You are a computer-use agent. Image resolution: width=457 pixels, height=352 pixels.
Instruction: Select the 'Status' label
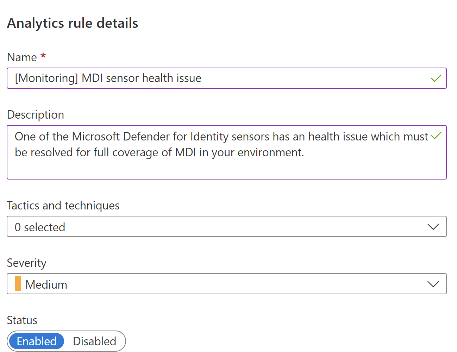(x=22, y=320)
